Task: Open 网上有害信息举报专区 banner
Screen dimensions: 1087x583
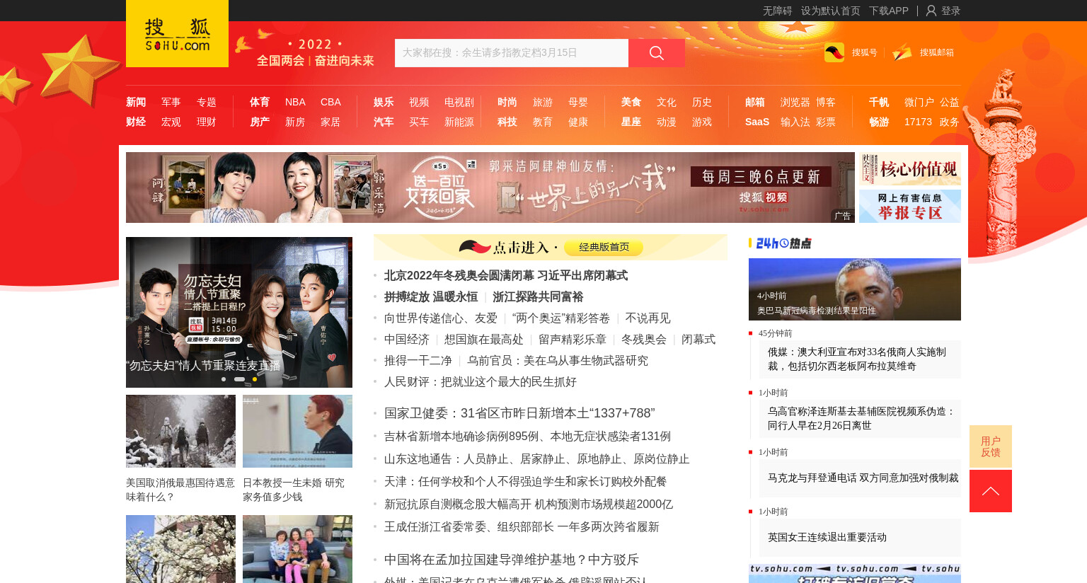Action: tap(910, 206)
